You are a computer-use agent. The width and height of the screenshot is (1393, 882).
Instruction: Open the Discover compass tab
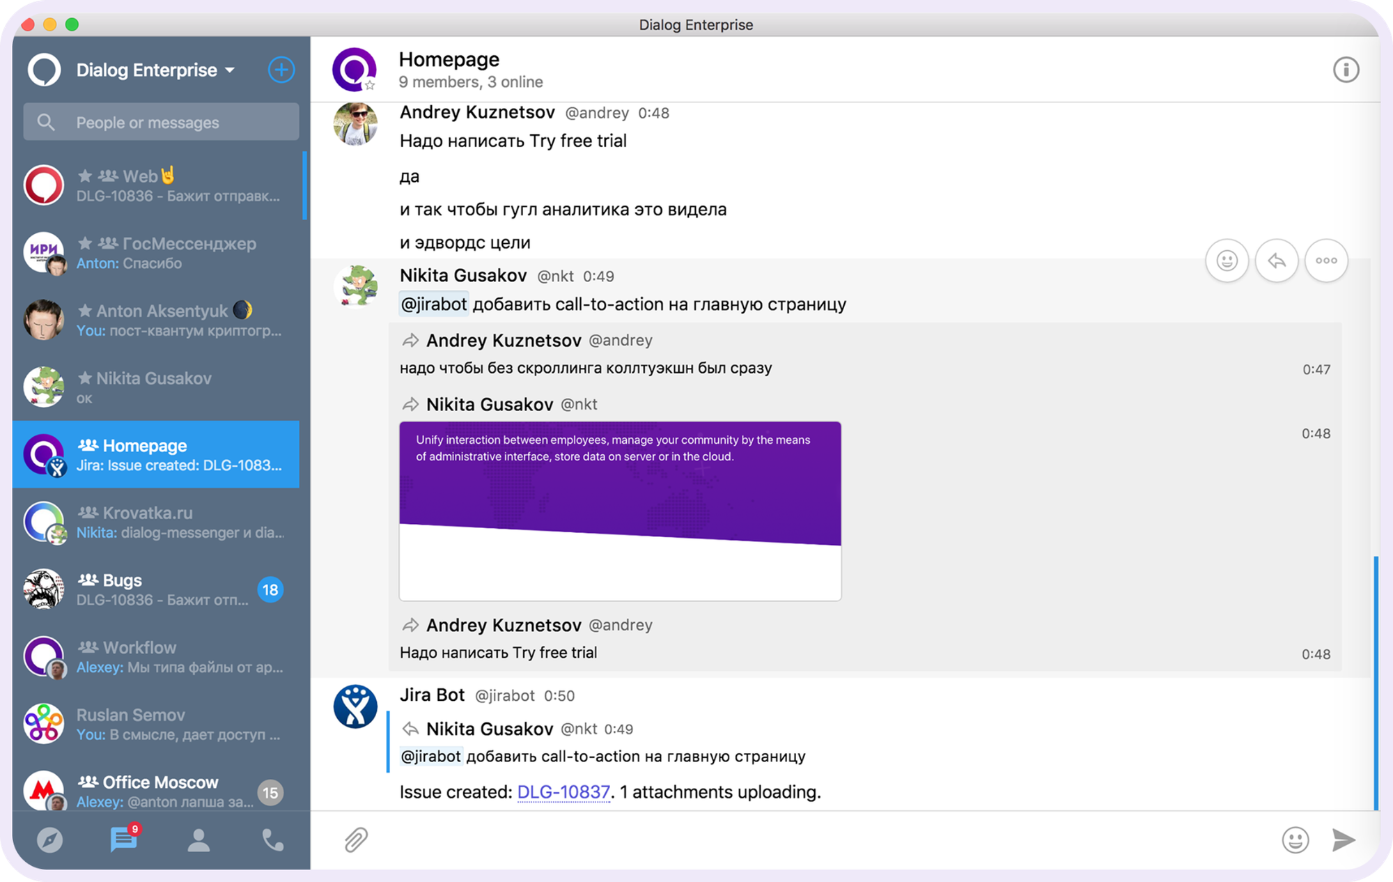tap(49, 840)
